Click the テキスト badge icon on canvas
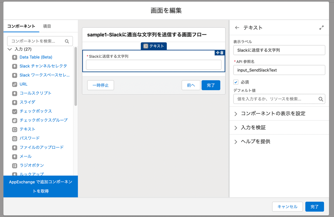The width and height of the screenshot is (334, 217). click(x=146, y=46)
